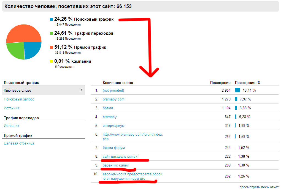The image size is (281, 191).
Task: Click the 16 283 Посещения text
Action: point(68,39)
